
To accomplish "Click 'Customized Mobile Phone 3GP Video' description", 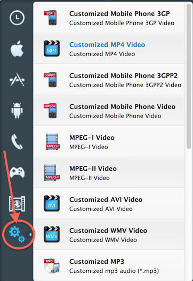I will click(122, 23).
